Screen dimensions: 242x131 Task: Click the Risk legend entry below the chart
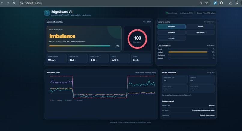pos(52,101)
